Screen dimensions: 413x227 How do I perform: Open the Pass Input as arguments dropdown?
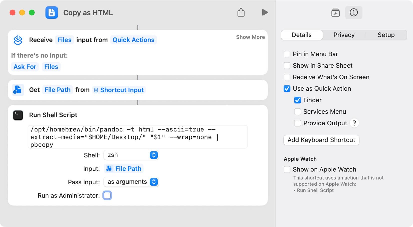coord(131,182)
